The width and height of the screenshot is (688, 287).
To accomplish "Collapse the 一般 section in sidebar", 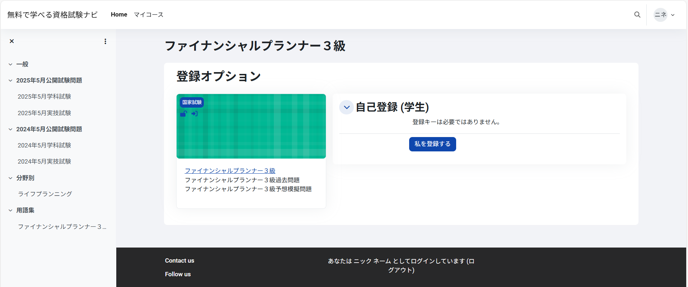I will coord(10,65).
